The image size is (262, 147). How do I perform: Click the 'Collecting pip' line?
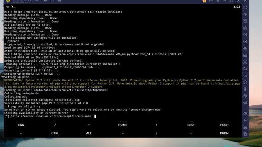pyautogui.click(x=16, y=96)
